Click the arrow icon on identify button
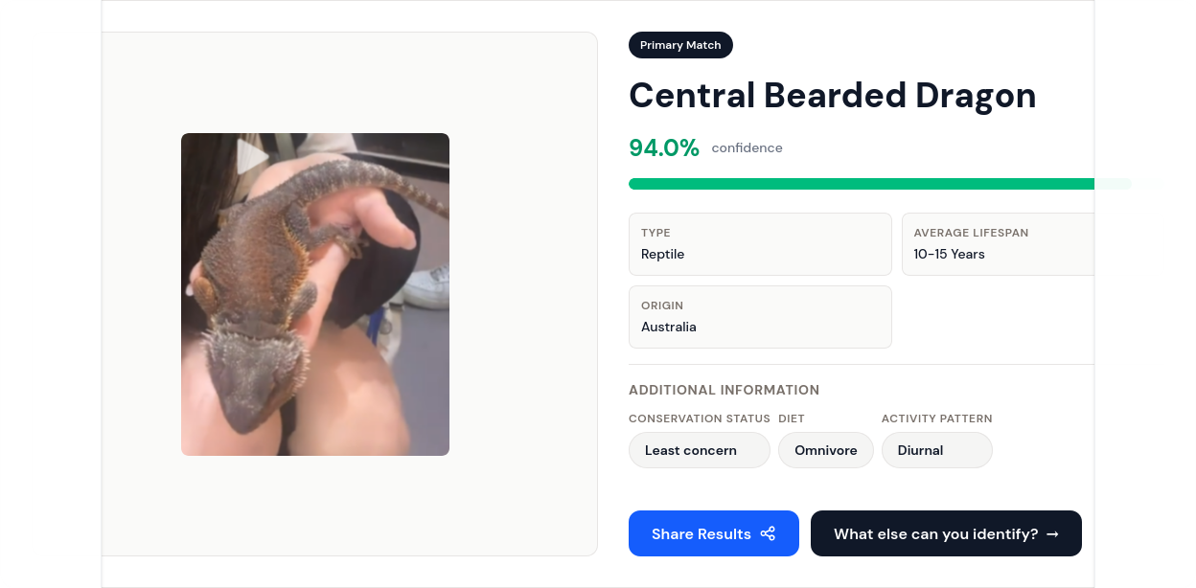Viewport: 1196px width, 588px height. point(1052,534)
